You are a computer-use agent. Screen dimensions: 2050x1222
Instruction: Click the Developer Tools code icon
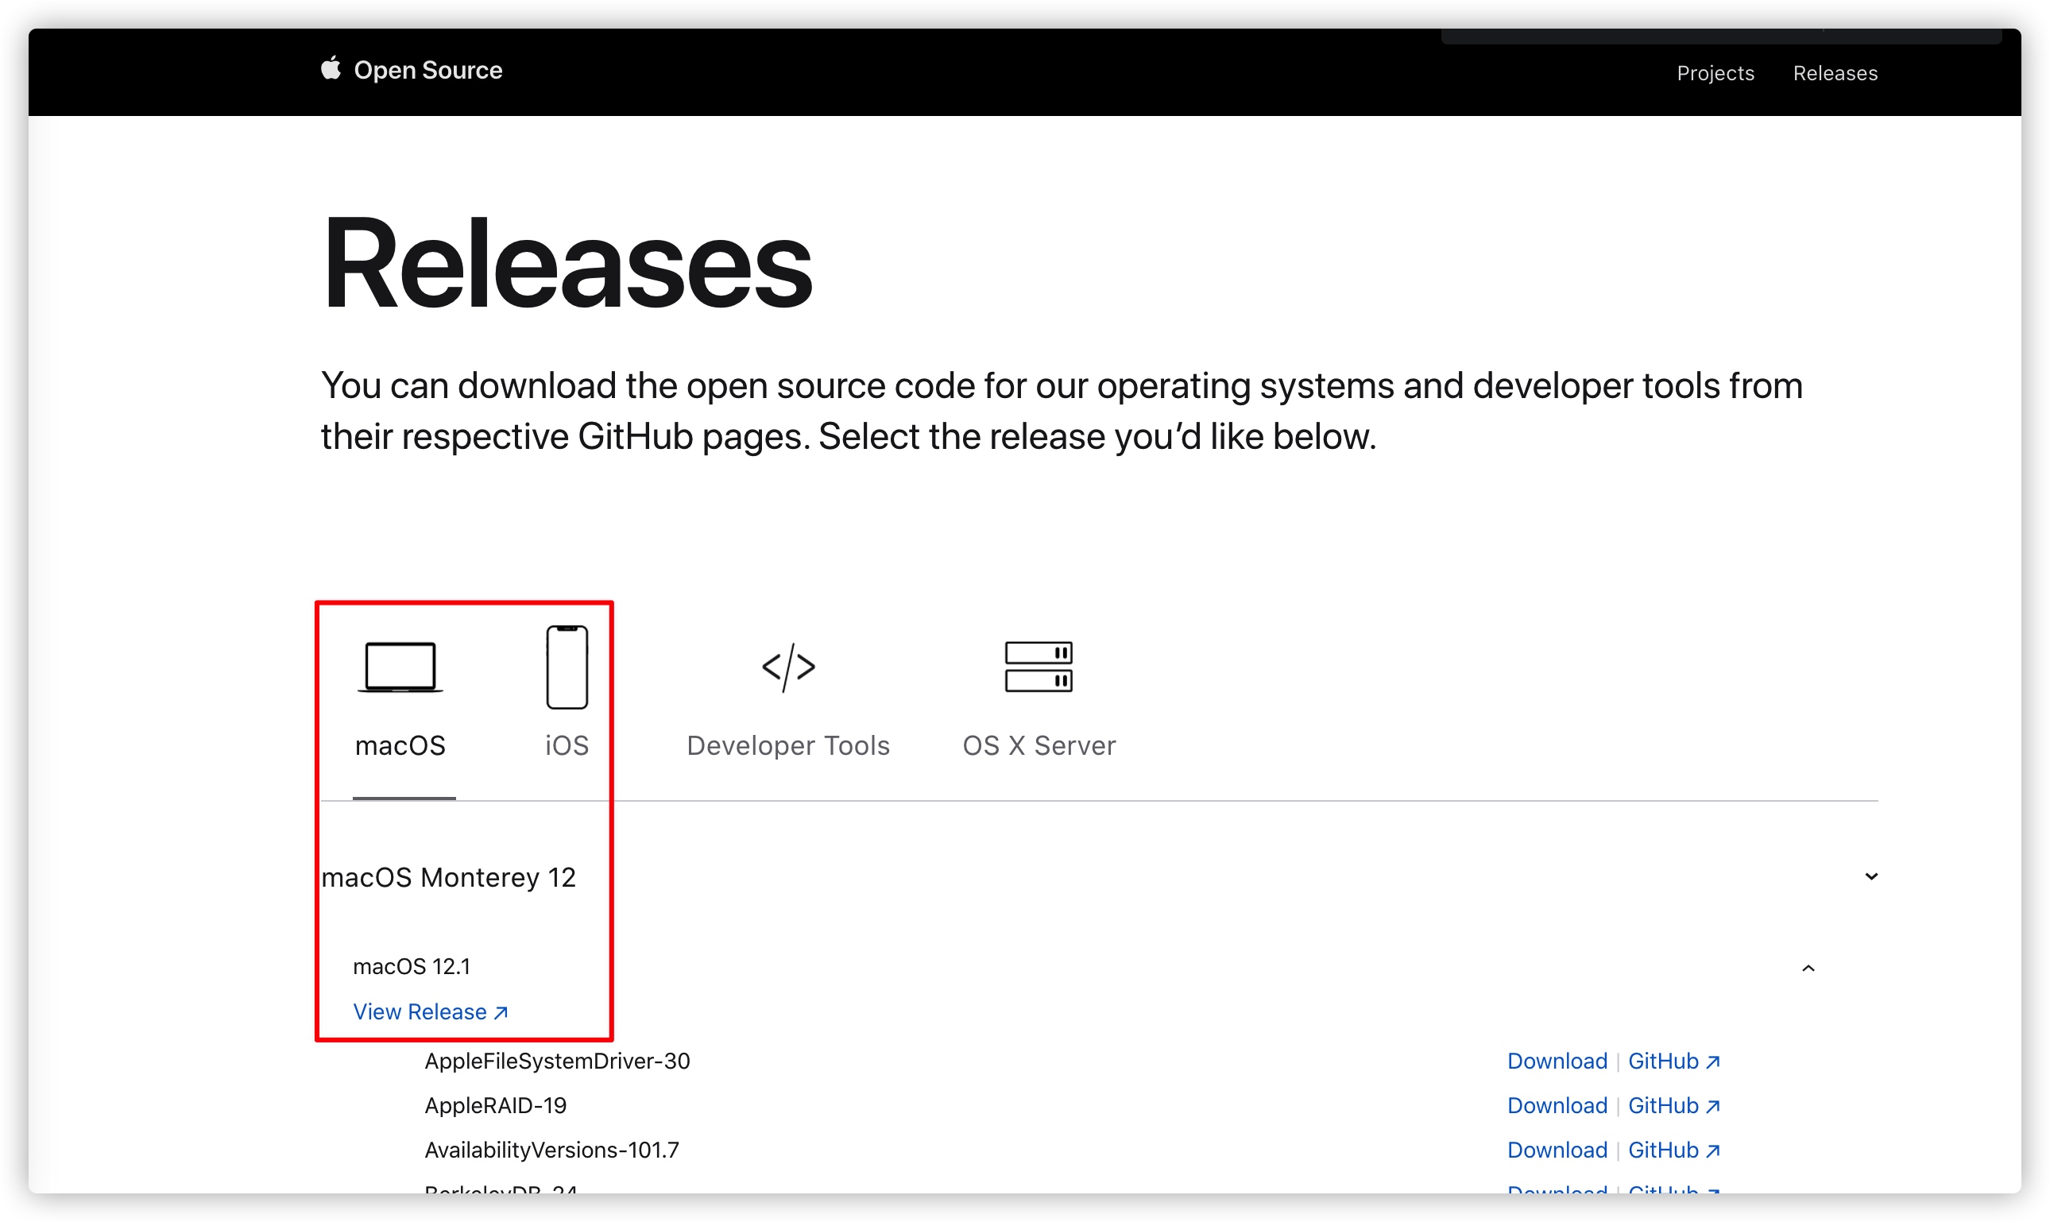788,667
